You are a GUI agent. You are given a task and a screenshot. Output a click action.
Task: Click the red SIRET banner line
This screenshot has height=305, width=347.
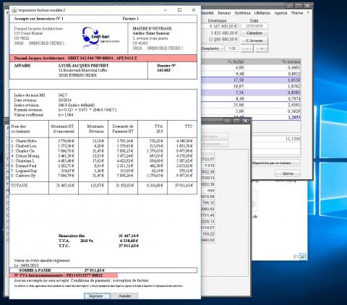point(103,58)
